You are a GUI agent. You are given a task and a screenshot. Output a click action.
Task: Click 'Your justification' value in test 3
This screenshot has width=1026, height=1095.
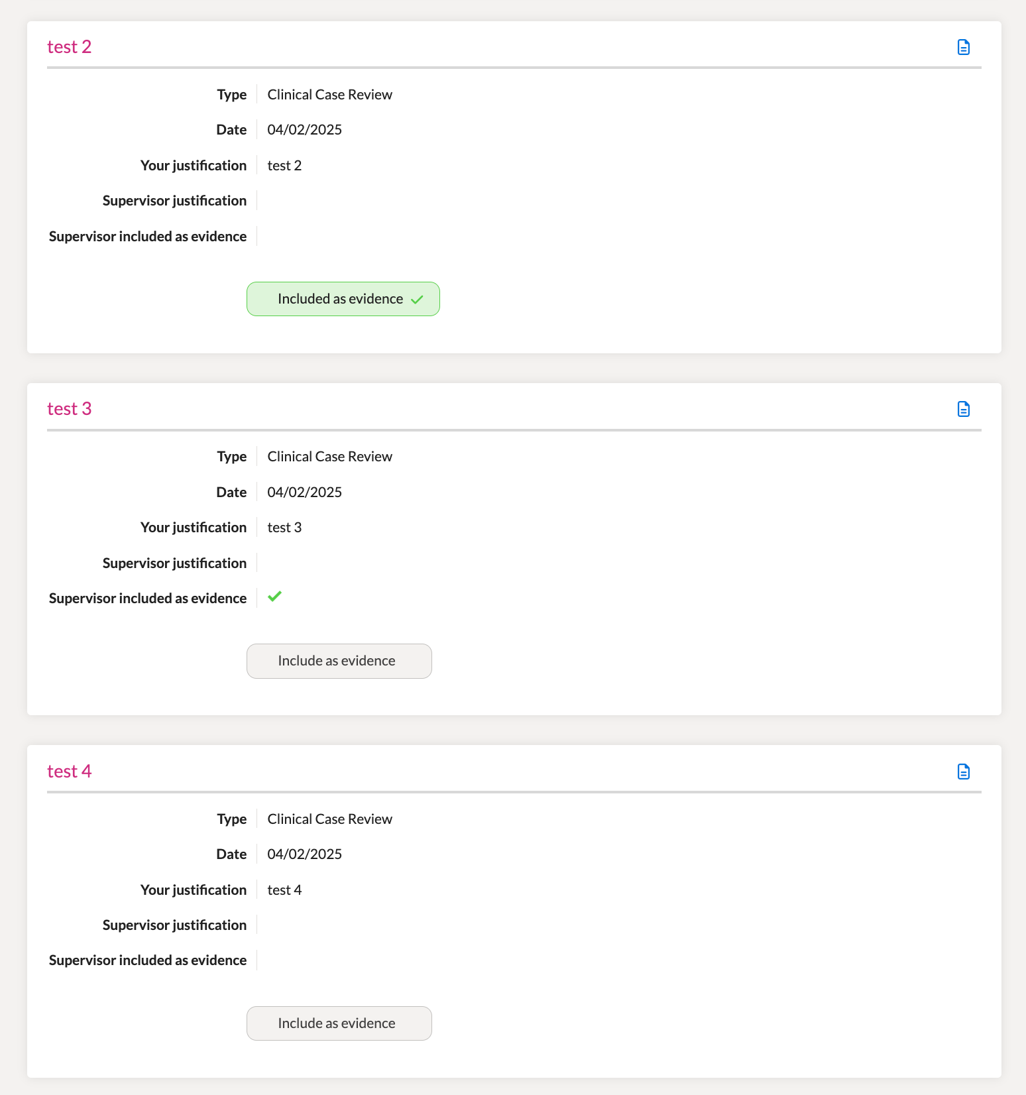(x=284, y=528)
